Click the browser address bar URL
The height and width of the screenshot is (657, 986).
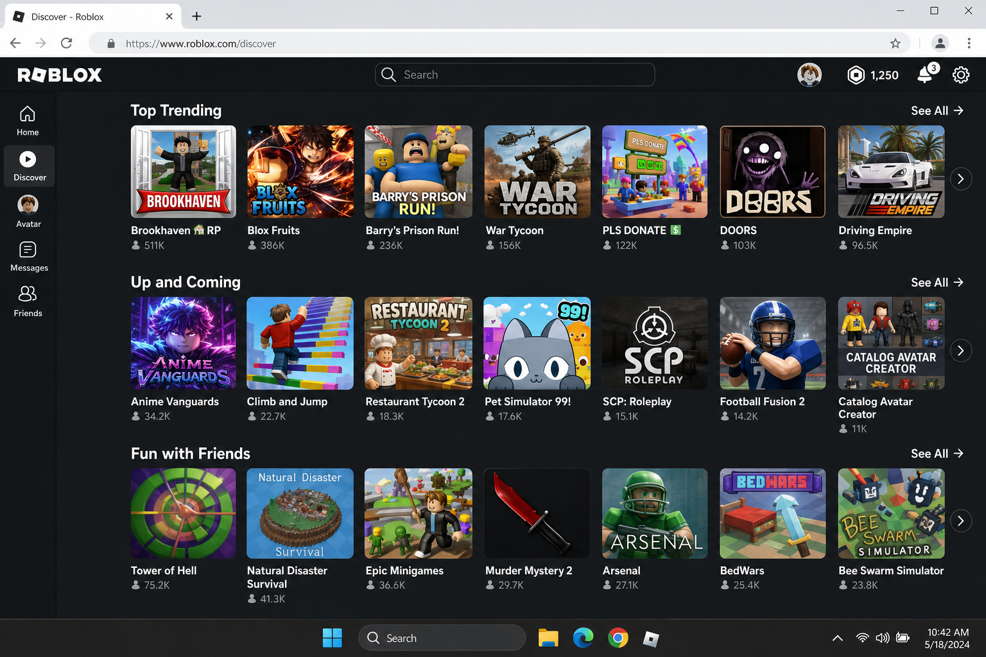click(x=201, y=44)
